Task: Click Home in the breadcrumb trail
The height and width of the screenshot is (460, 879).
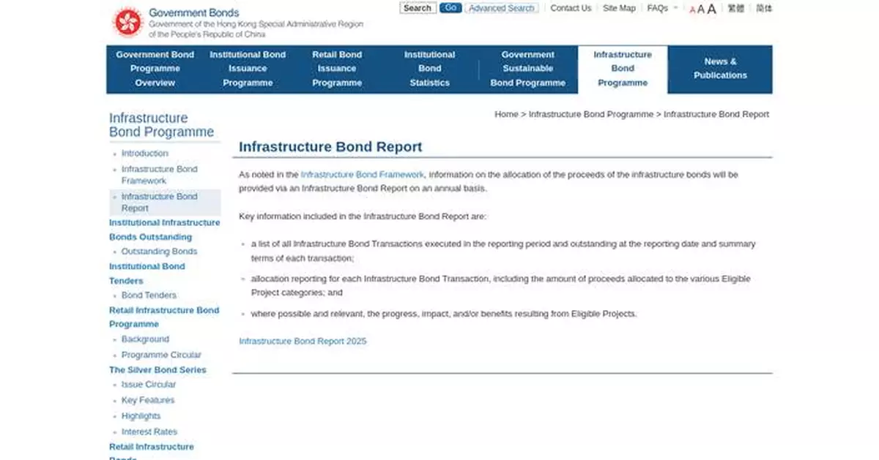Action: [505, 114]
